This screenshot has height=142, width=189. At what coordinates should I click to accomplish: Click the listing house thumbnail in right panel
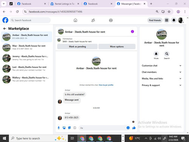point(162,34)
